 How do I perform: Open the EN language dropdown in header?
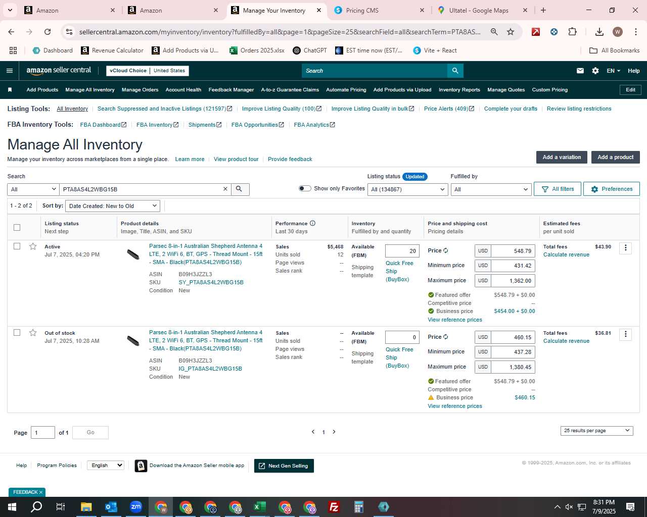613,71
